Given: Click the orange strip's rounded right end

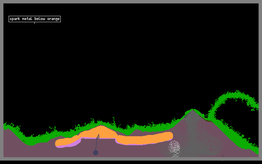Looking at the screenshot, I should click(x=170, y=136).
